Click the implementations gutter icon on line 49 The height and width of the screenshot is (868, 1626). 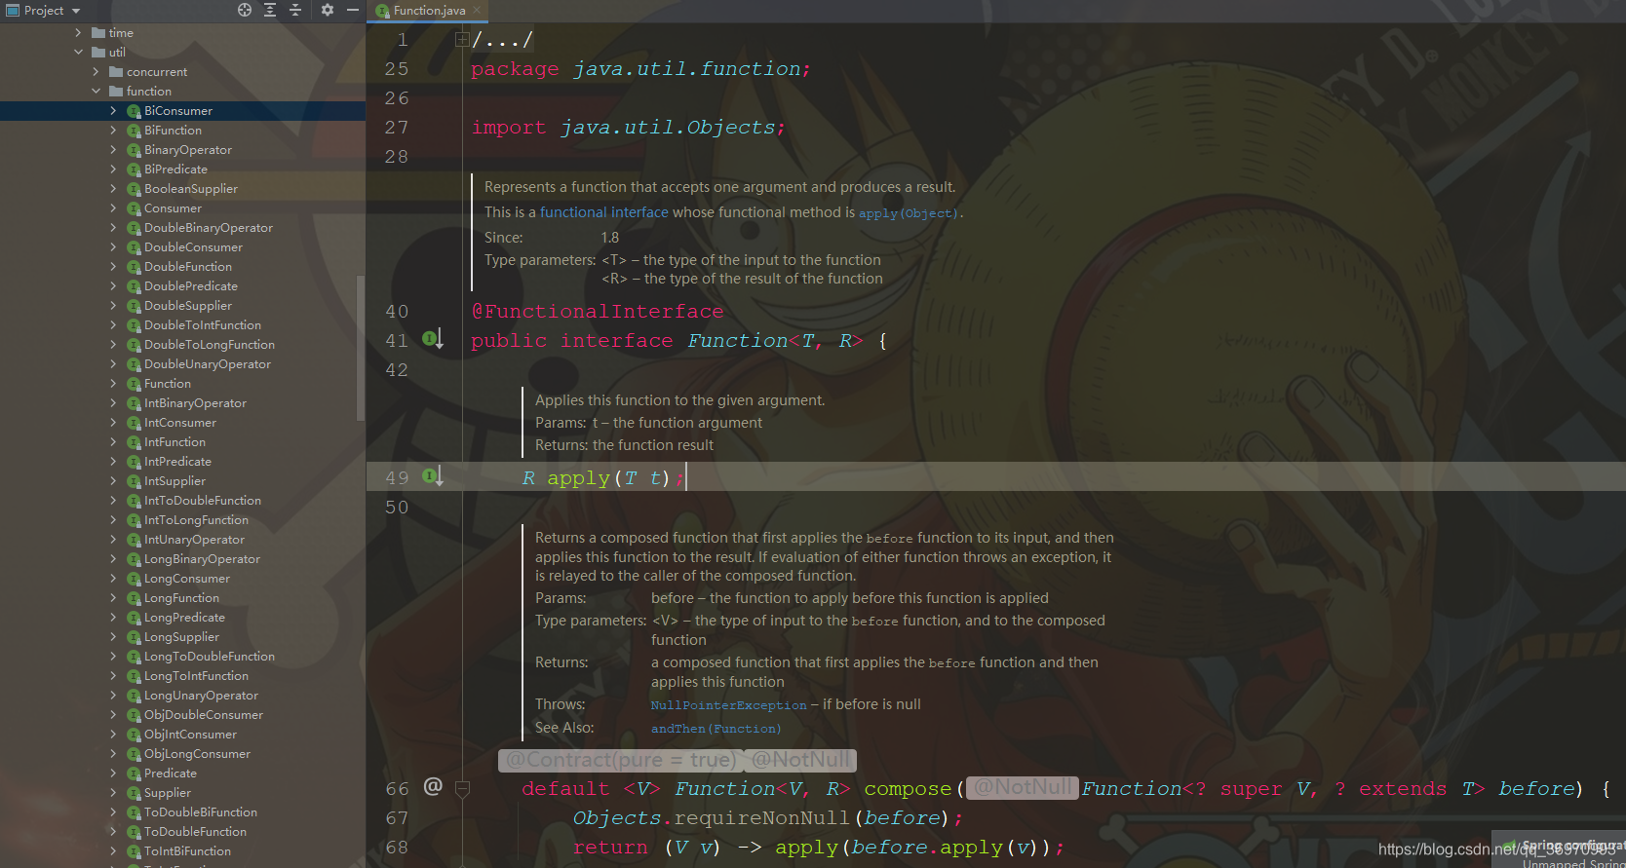pos(433,476)
